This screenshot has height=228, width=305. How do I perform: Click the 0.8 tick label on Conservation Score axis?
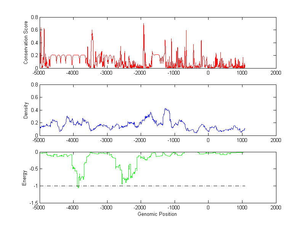click(34, 18)
